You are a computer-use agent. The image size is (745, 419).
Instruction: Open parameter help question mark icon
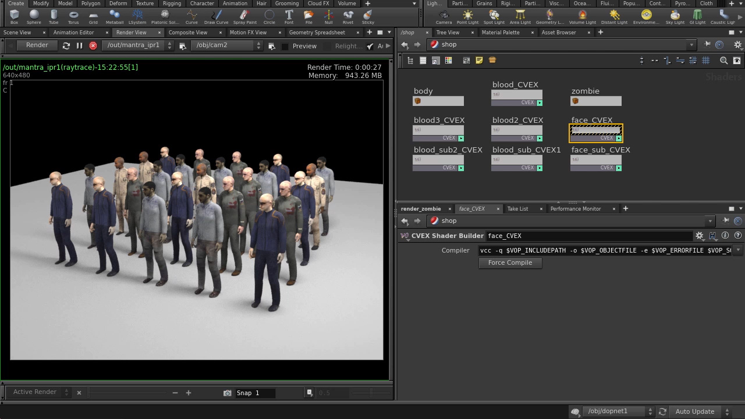click(x=738, y=236)
